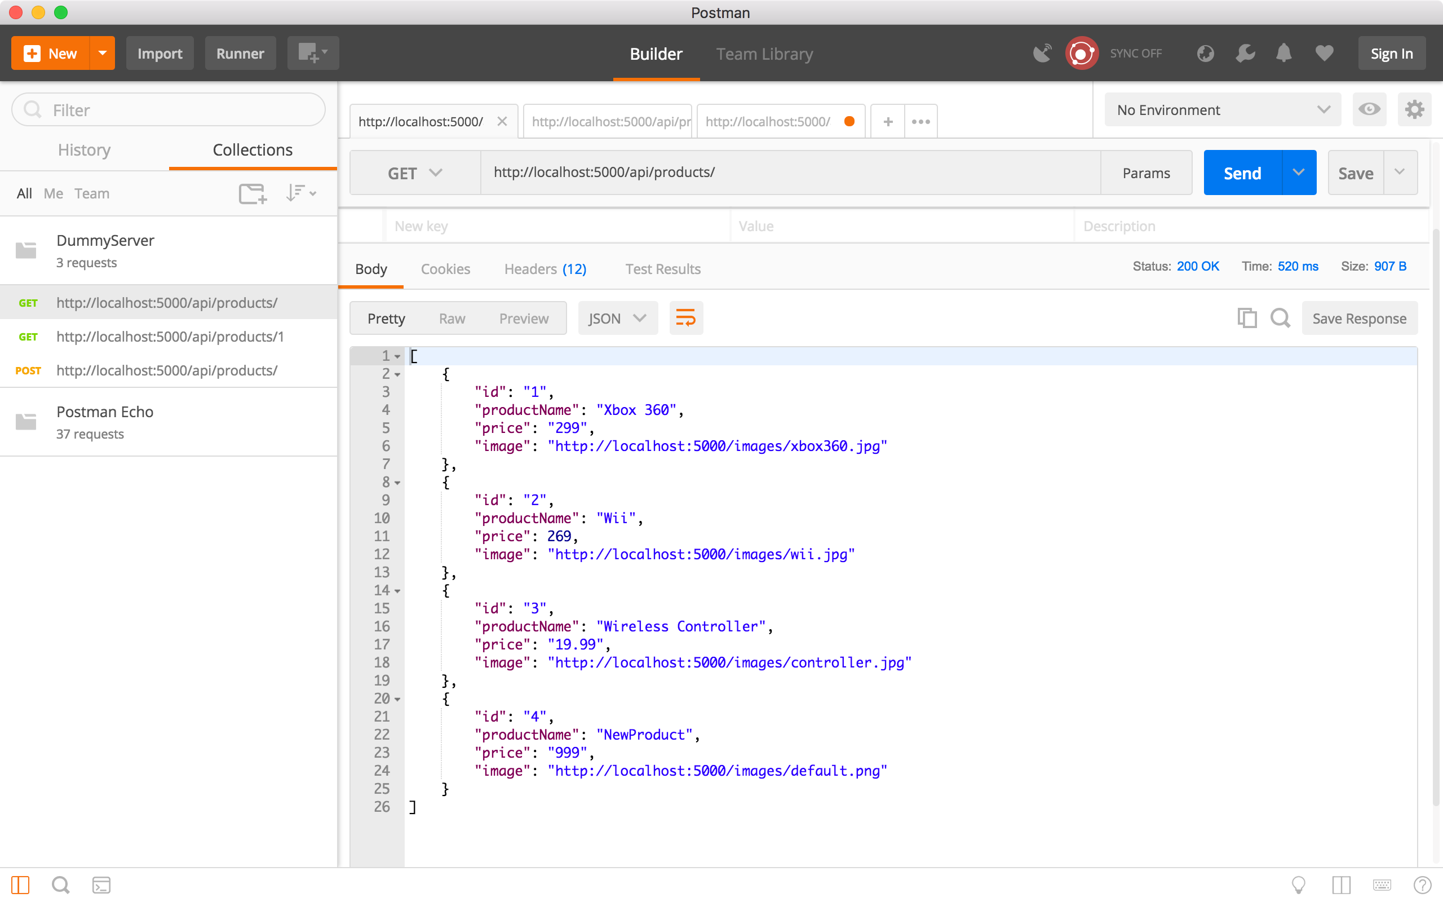Open the Cookies response tab

tap(445, 269)
